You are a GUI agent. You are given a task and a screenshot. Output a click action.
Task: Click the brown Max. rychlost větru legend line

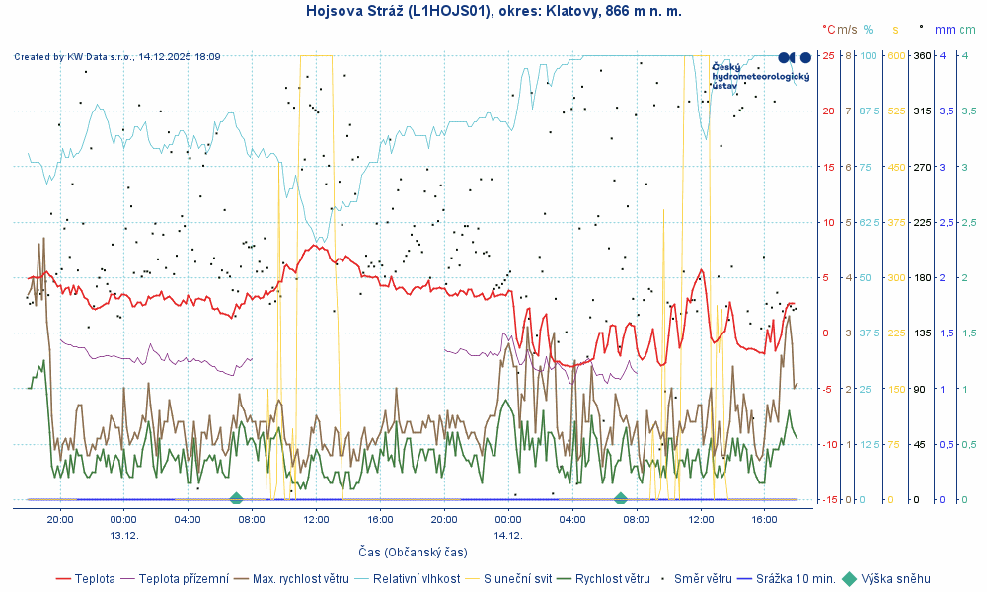(242, 579)
